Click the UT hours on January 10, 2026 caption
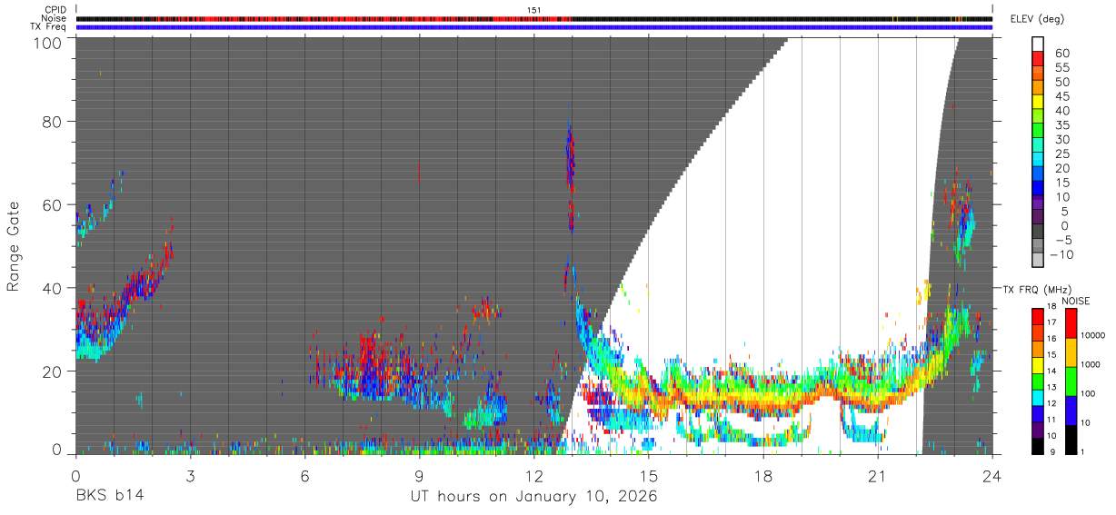Screen dimensions: 1116x515 click(534, 496)
